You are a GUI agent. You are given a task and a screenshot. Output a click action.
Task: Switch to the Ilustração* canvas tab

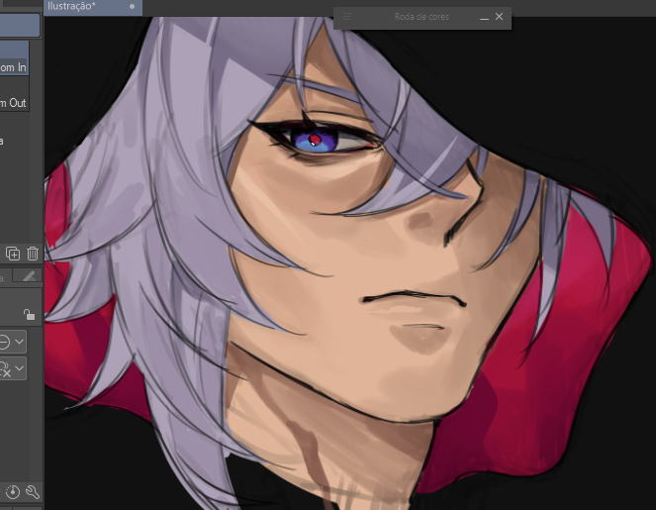pos(93,7)
